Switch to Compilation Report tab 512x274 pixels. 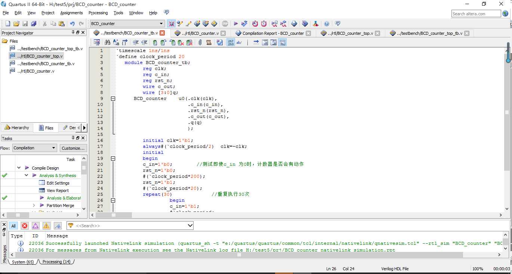click(x=273, y=33)
